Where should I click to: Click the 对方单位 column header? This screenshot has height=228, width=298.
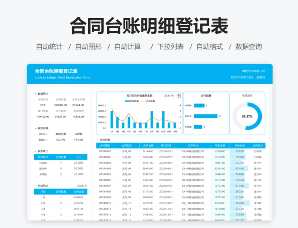coord(193,145)
